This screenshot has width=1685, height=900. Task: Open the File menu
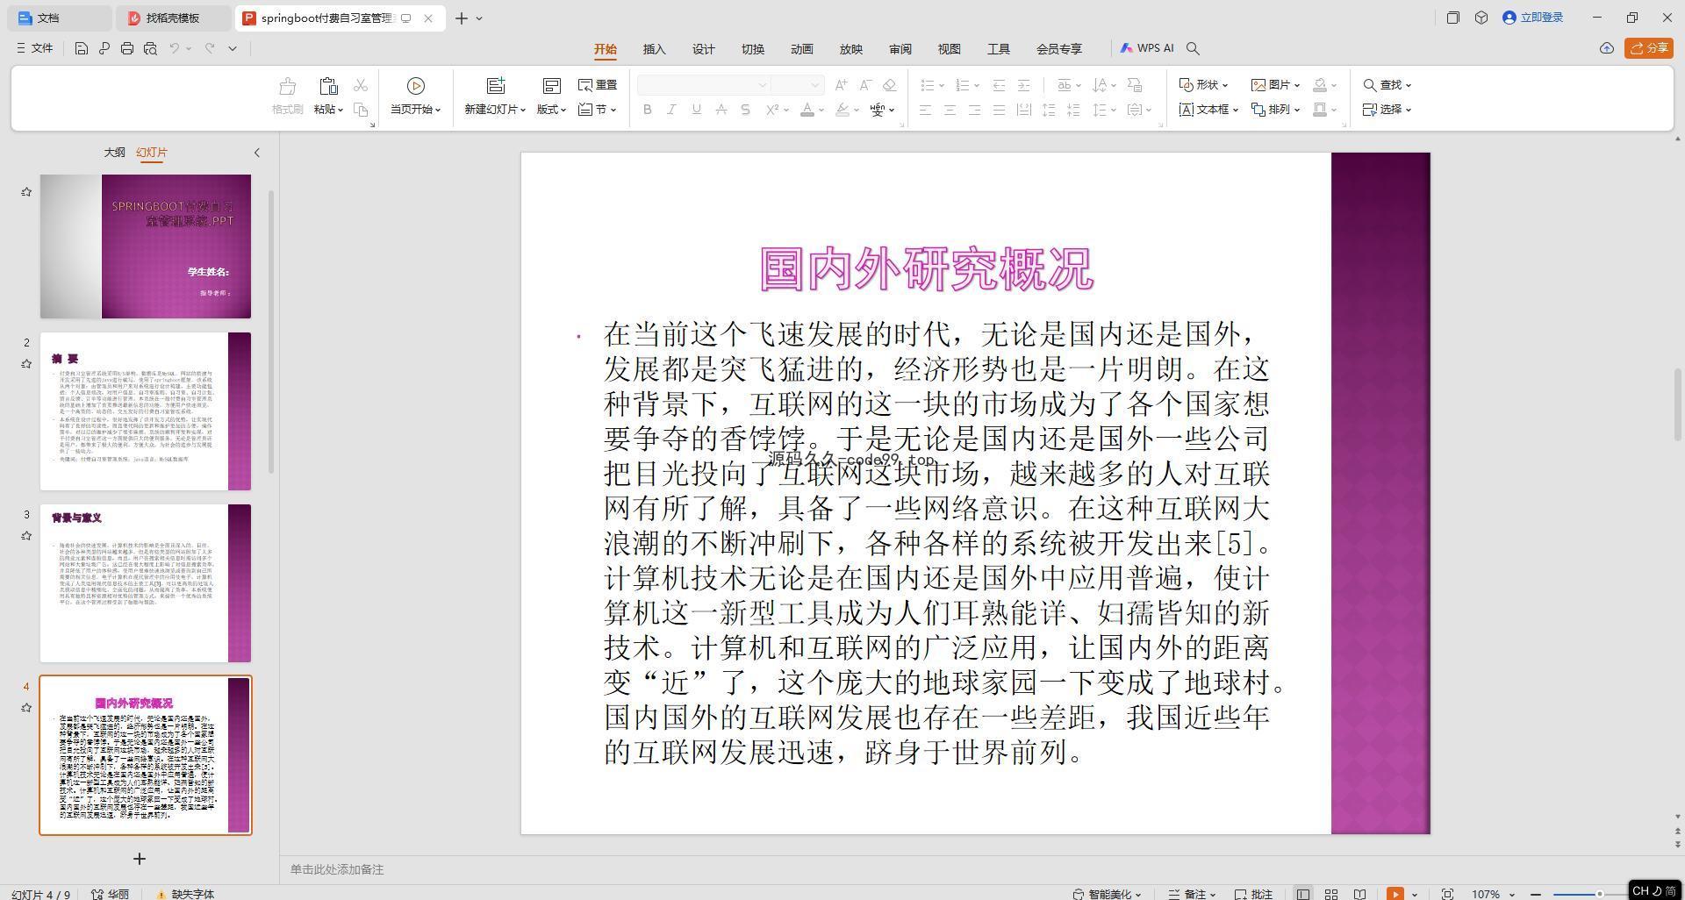click(x=34, y=48)
